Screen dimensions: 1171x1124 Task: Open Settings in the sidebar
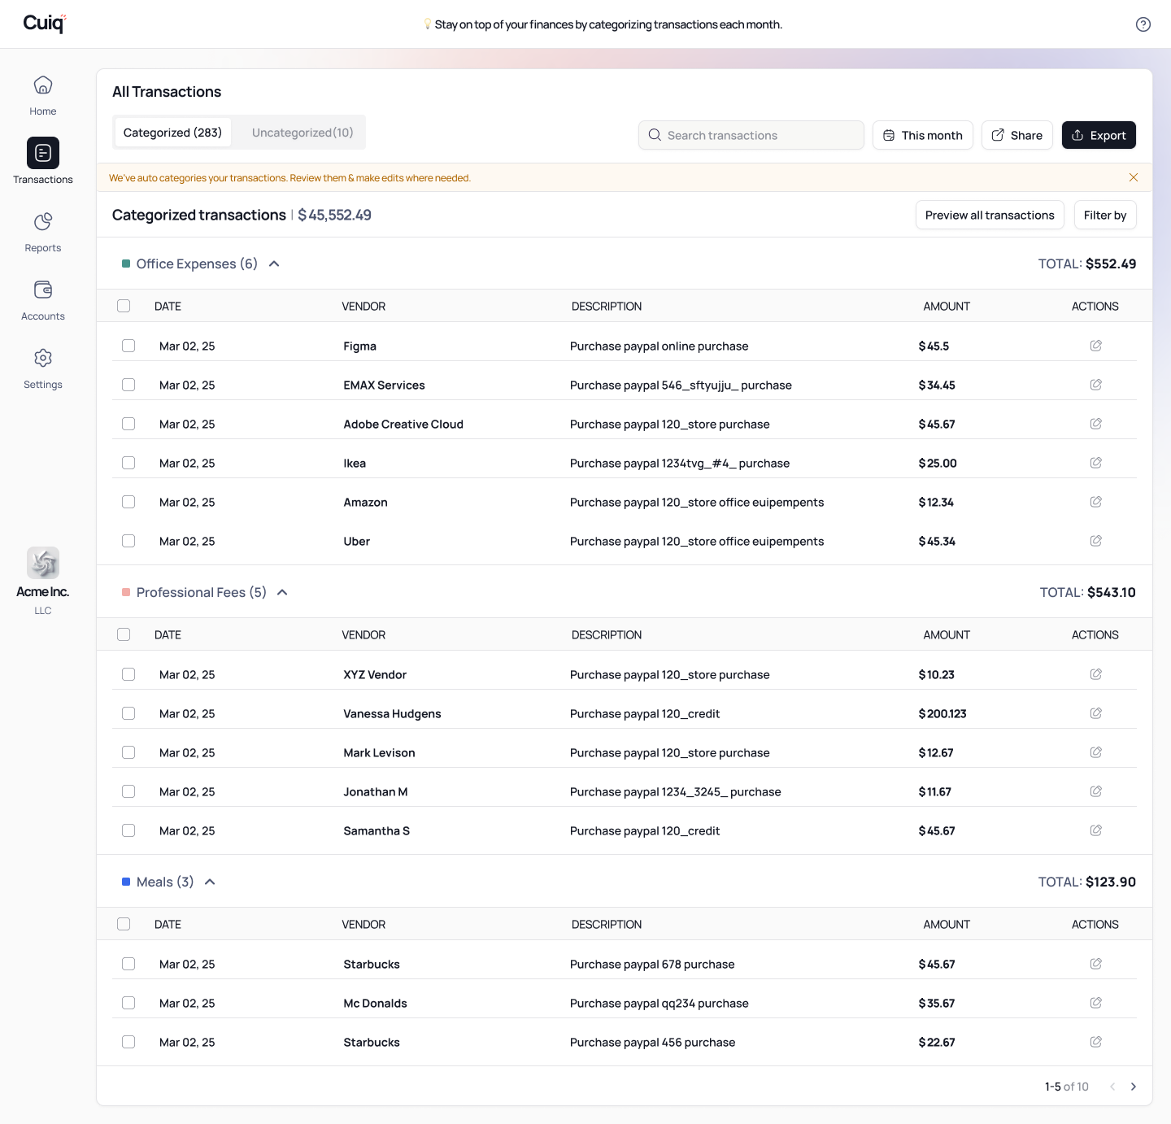(43, 368)
